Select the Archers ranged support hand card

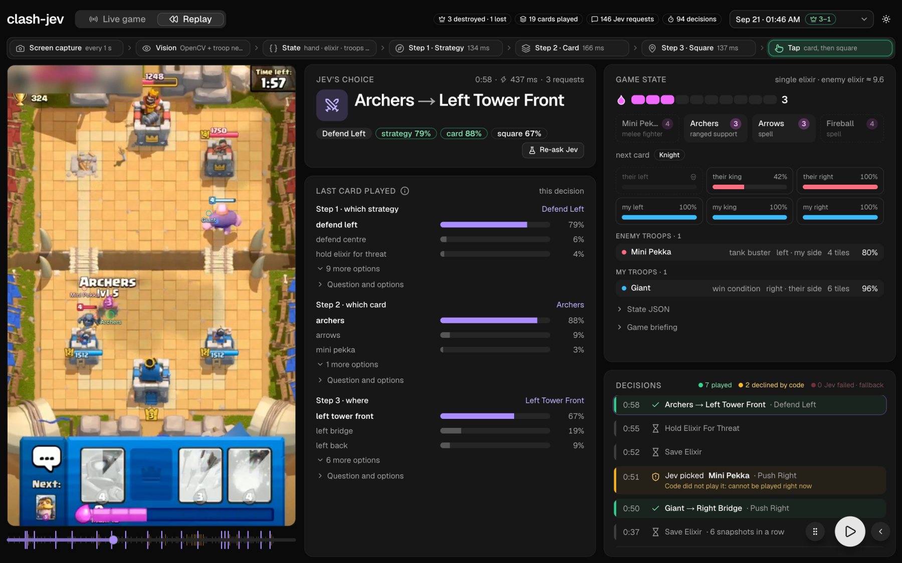click(715, 128)
